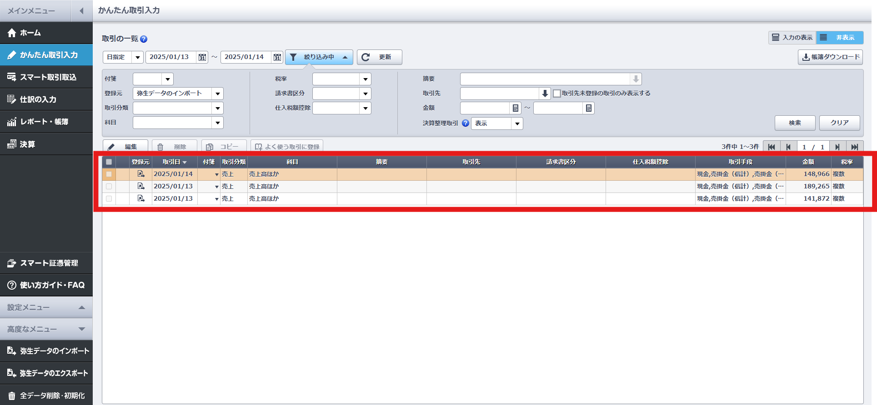The image size is (877, 405).
Task: Tick the checkbox for the 189,265 row
Action: [x=109, y=187]
